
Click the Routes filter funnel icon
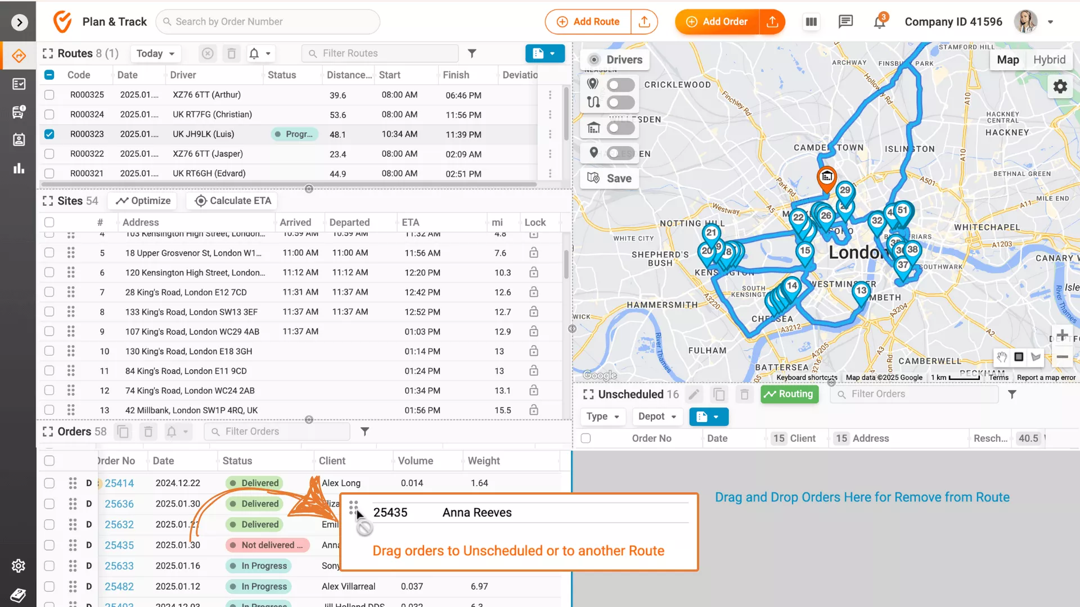pyautogui.click(x=472, y=53)
